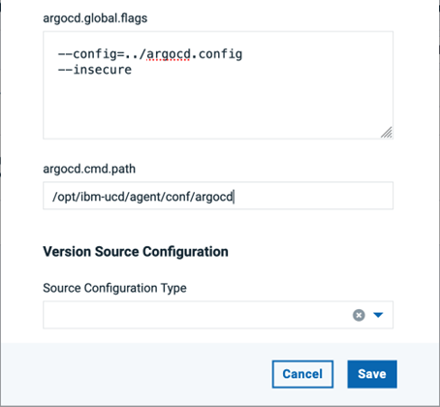
Task: Open the Source Configuration Type combo box
Action: [218, 315]
